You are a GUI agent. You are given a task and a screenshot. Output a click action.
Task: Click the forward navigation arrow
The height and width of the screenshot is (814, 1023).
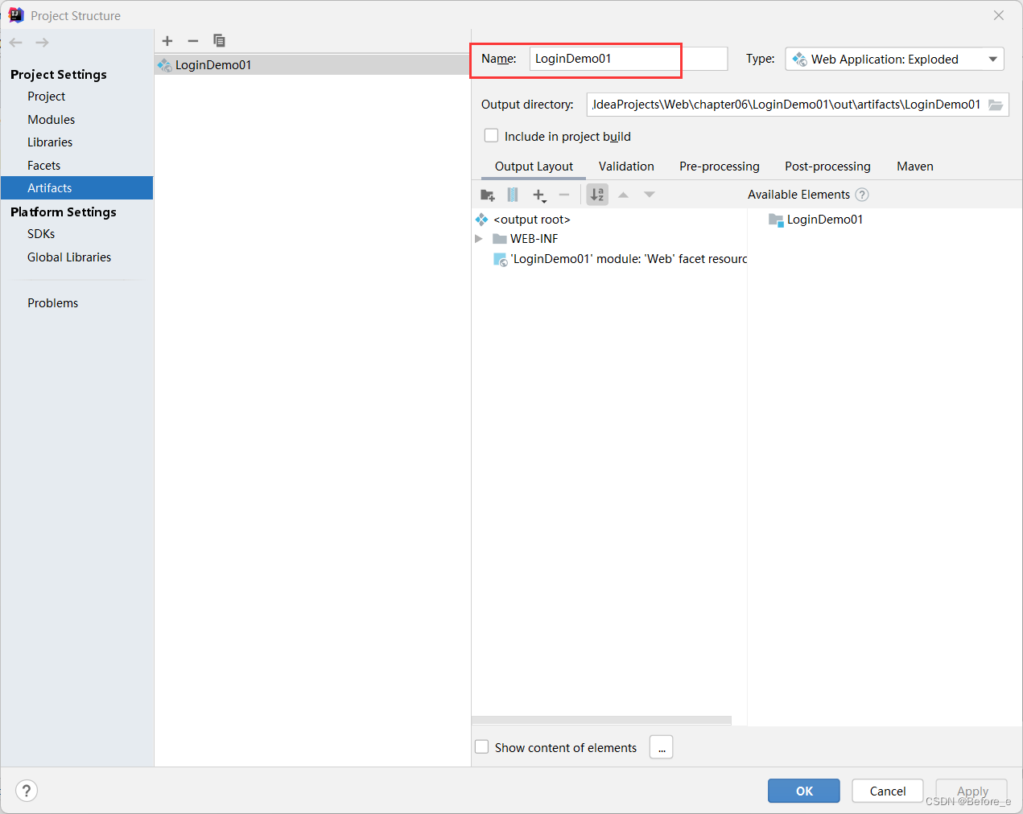(x=43, y=43)
